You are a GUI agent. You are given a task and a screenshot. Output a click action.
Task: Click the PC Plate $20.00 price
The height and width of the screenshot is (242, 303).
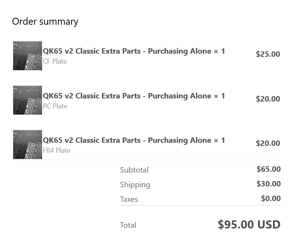pyautogui.click(x=268, y=99)
